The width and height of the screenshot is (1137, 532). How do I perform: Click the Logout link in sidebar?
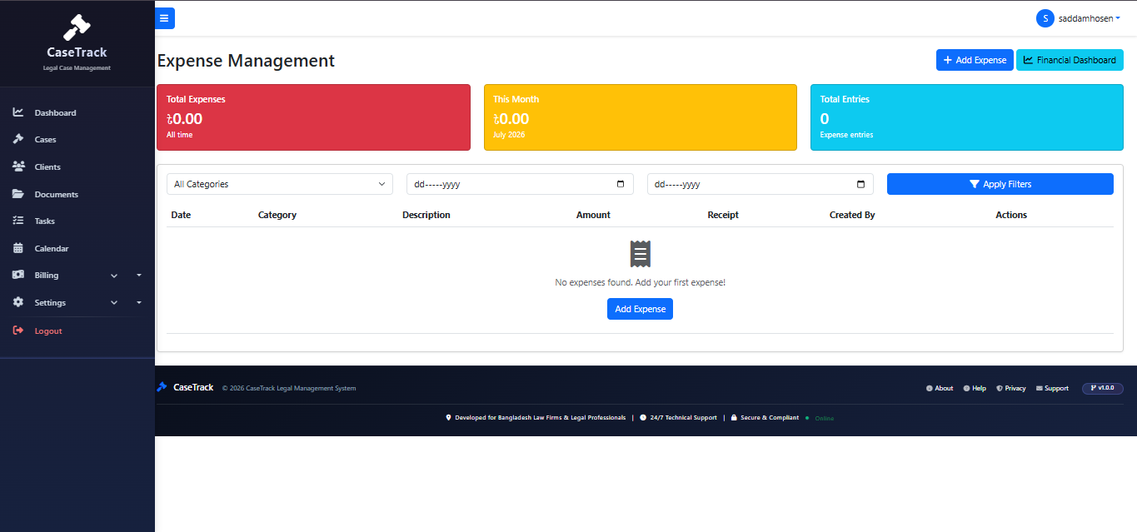tap(48, 331)
